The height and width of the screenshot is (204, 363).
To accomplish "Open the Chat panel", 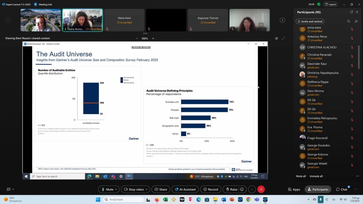I will pyautogui.click(x=342, y=189).
